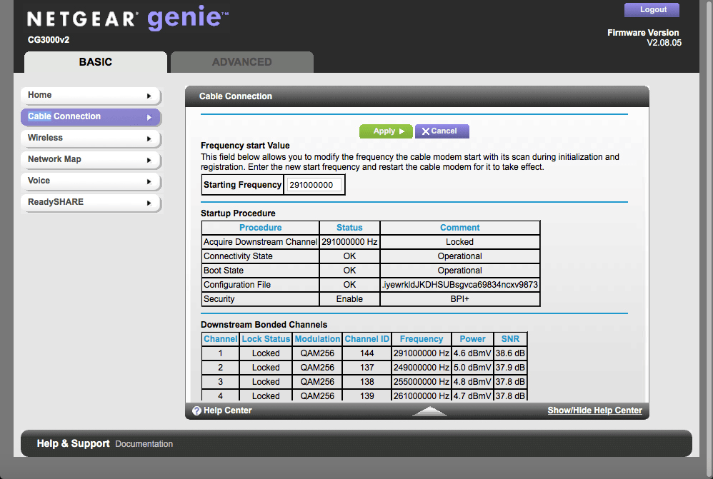Click the arrow on the Home menu item
The image size is (713, 479).
(149, 96)
